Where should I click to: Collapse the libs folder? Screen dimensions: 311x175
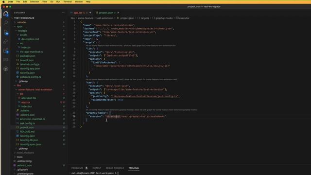(15, 86)
